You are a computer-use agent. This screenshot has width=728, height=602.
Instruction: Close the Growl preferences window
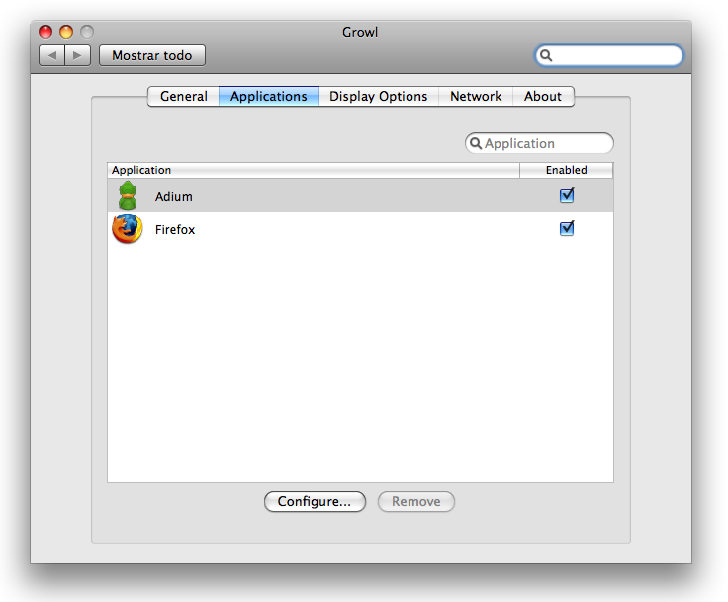pos(45,32)
